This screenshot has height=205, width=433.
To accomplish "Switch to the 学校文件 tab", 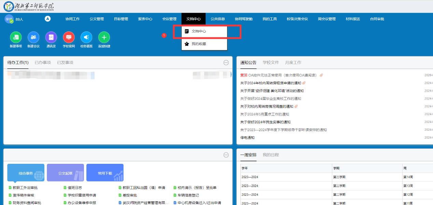I will [270, 63].
